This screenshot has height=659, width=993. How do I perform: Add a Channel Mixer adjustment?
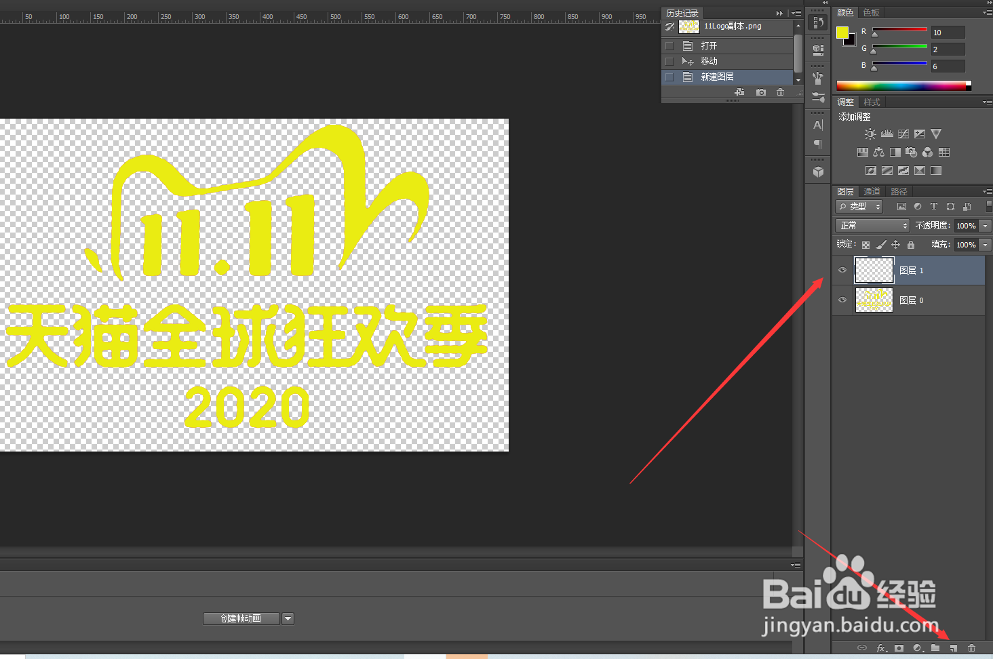pos(927,153)
